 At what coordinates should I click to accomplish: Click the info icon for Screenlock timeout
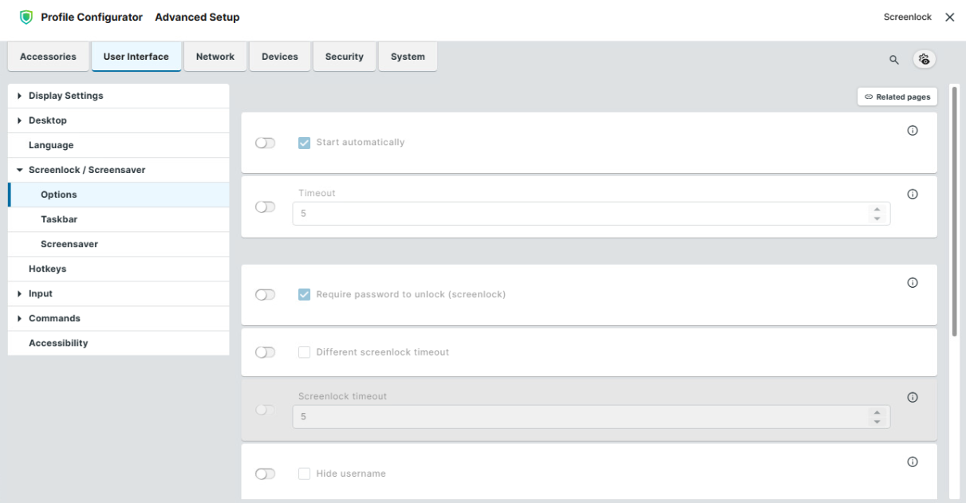coord(913,397)
